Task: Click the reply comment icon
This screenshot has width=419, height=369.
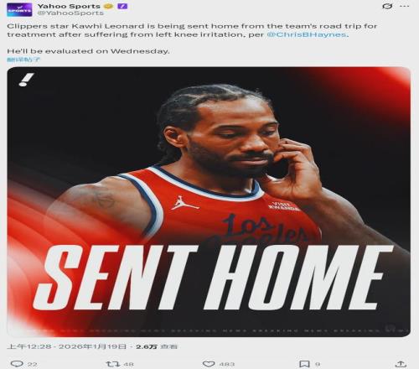Action: point(17,364)
